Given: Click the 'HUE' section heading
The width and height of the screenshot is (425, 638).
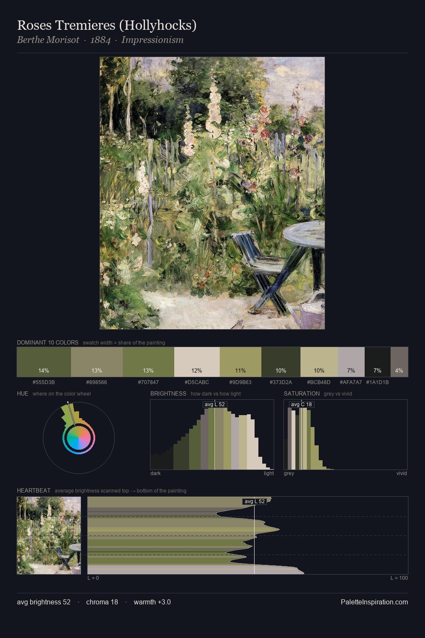Looking at the screenshot, I should pos(23,394).
